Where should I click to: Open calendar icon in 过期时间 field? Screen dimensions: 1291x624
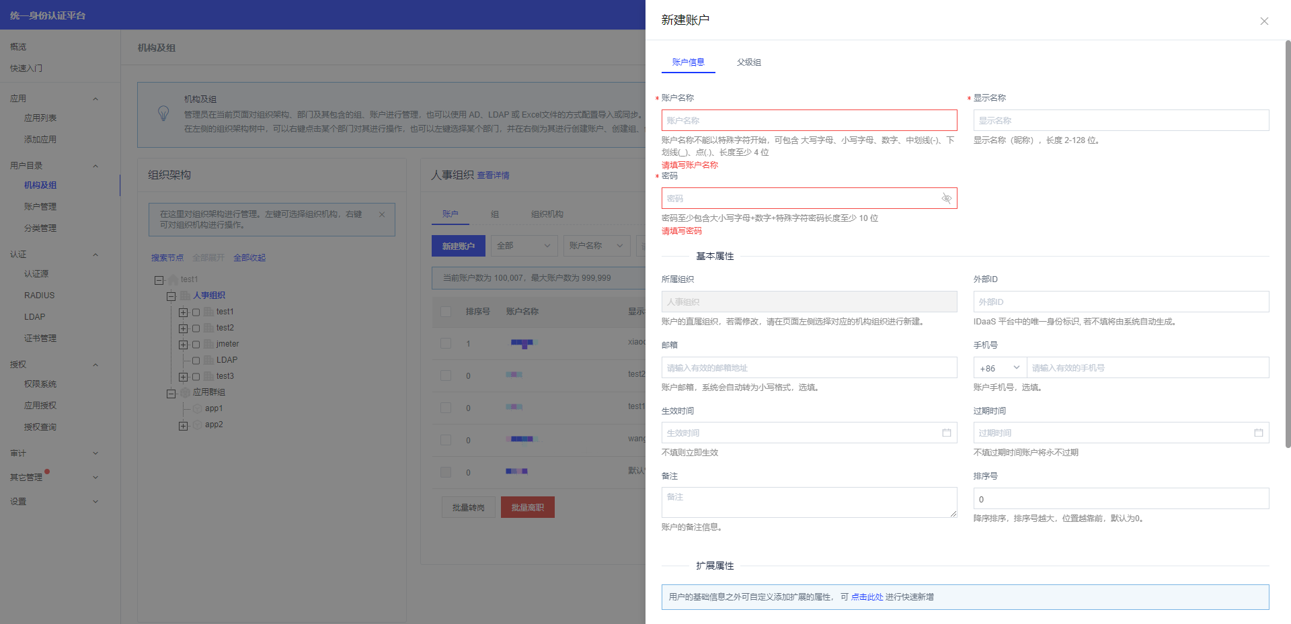tap(1258, 433)
